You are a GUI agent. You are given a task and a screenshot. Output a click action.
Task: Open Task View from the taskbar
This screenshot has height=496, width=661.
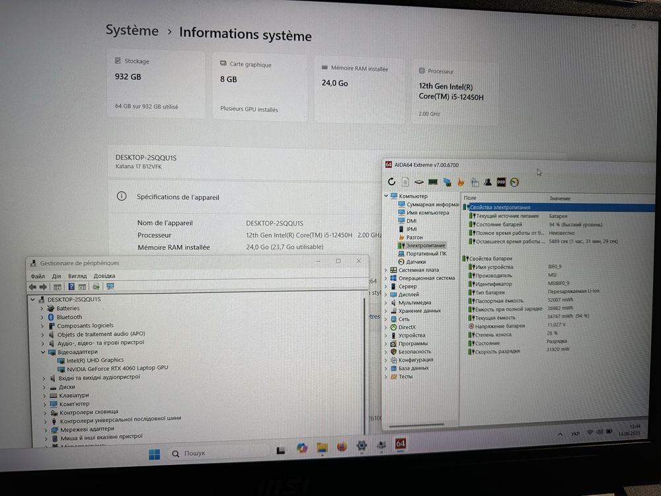[x=281, y=450]
